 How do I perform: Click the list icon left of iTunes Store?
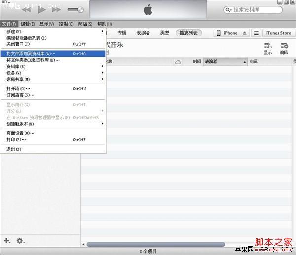[x=256, y=33]
